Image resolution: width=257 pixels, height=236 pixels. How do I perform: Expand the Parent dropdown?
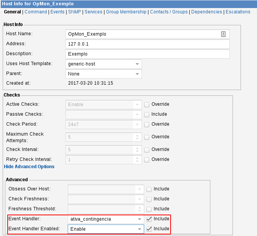(x=104, y=74)
